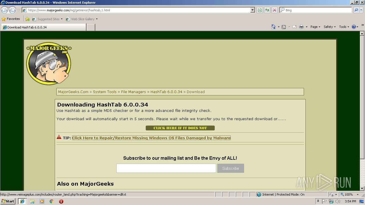Click the MajorGeeks logo image
The width and height of the screenshot is (365, 205).
click(x=49, y=63)
